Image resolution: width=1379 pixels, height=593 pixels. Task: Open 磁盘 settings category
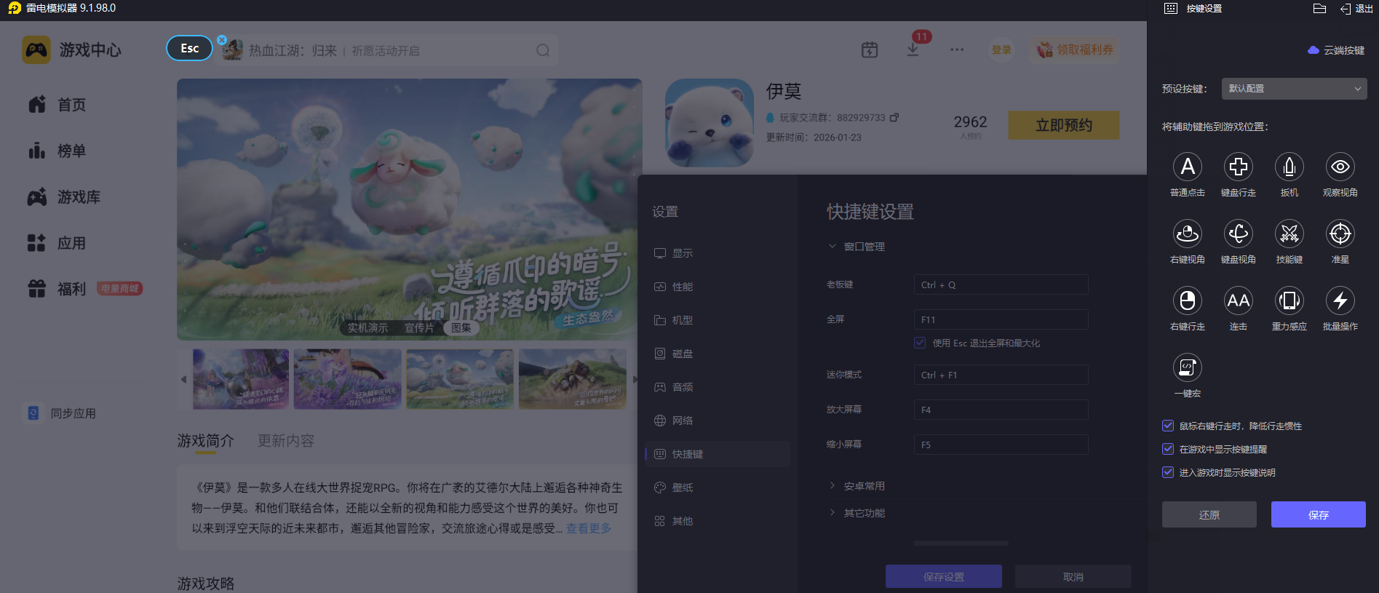coord(718,354)
